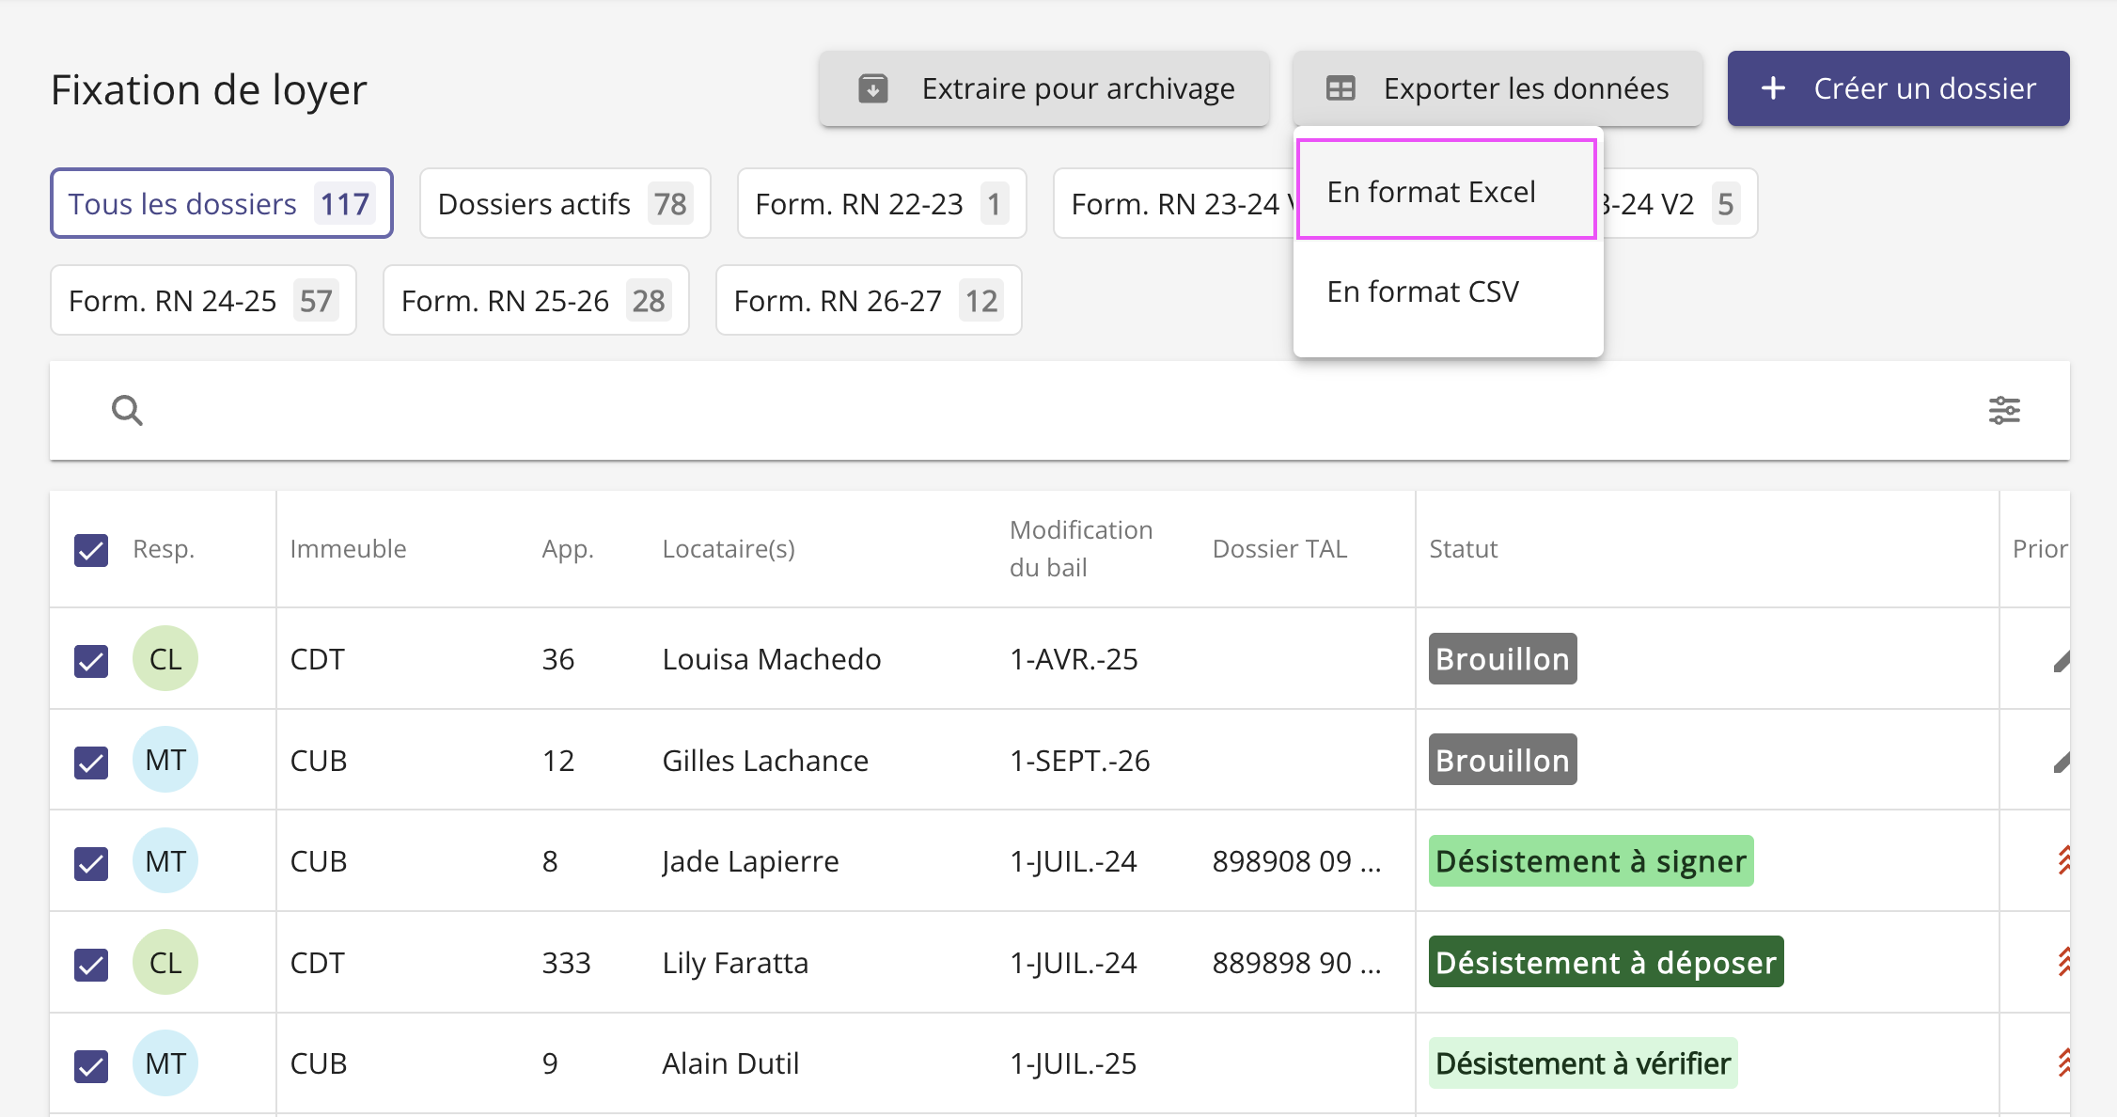Viewport: 2117px width, 1117px height.
Task: Toggle the select-all checkbox in the header
Action: (x=91, y=550)
